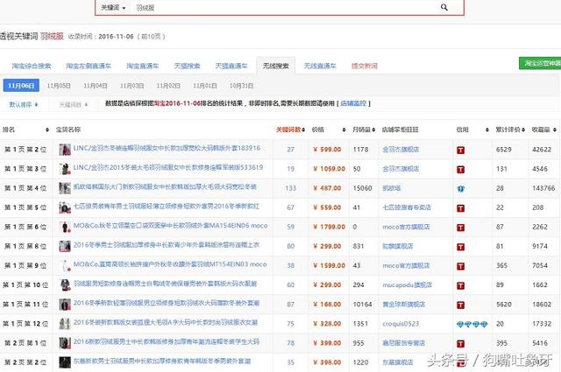Switch to the 淘宝左侧直通车 tab

tap(89, 66)
